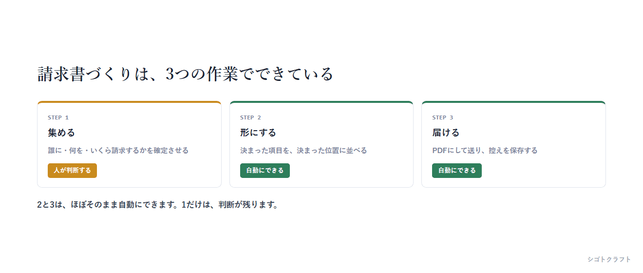Click the green top border of the 形にする card
The image size is (643, 273).
(321, 102)
